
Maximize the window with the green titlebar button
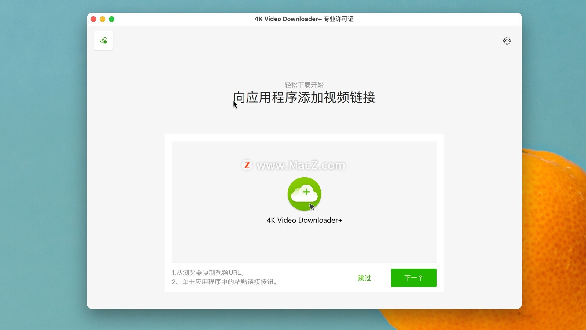(x=112, y=19)
